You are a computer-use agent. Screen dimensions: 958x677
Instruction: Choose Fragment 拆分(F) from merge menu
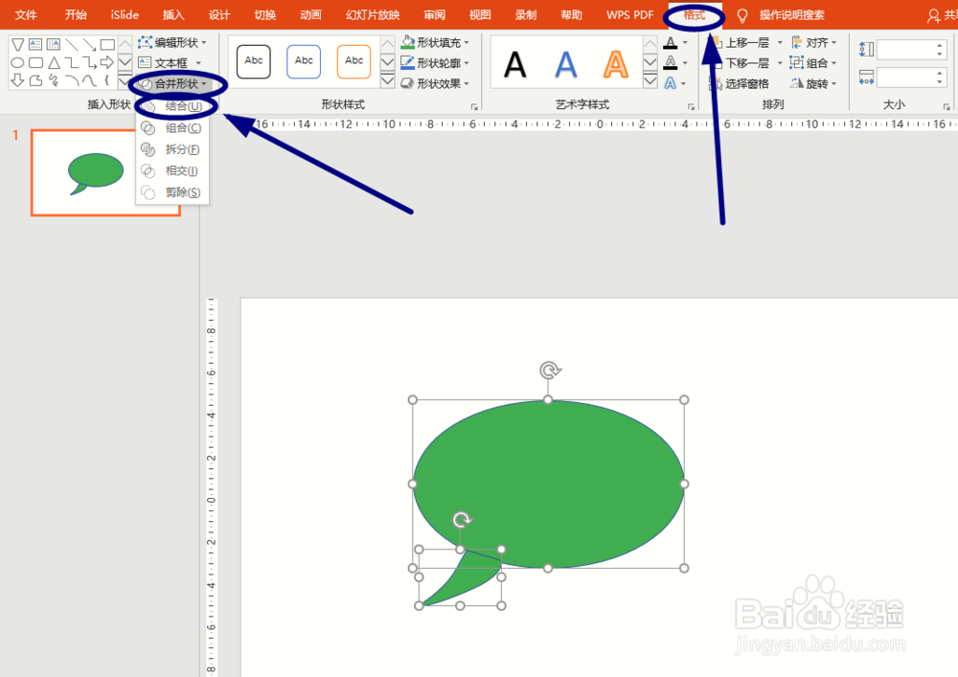[x=172, y=149]
